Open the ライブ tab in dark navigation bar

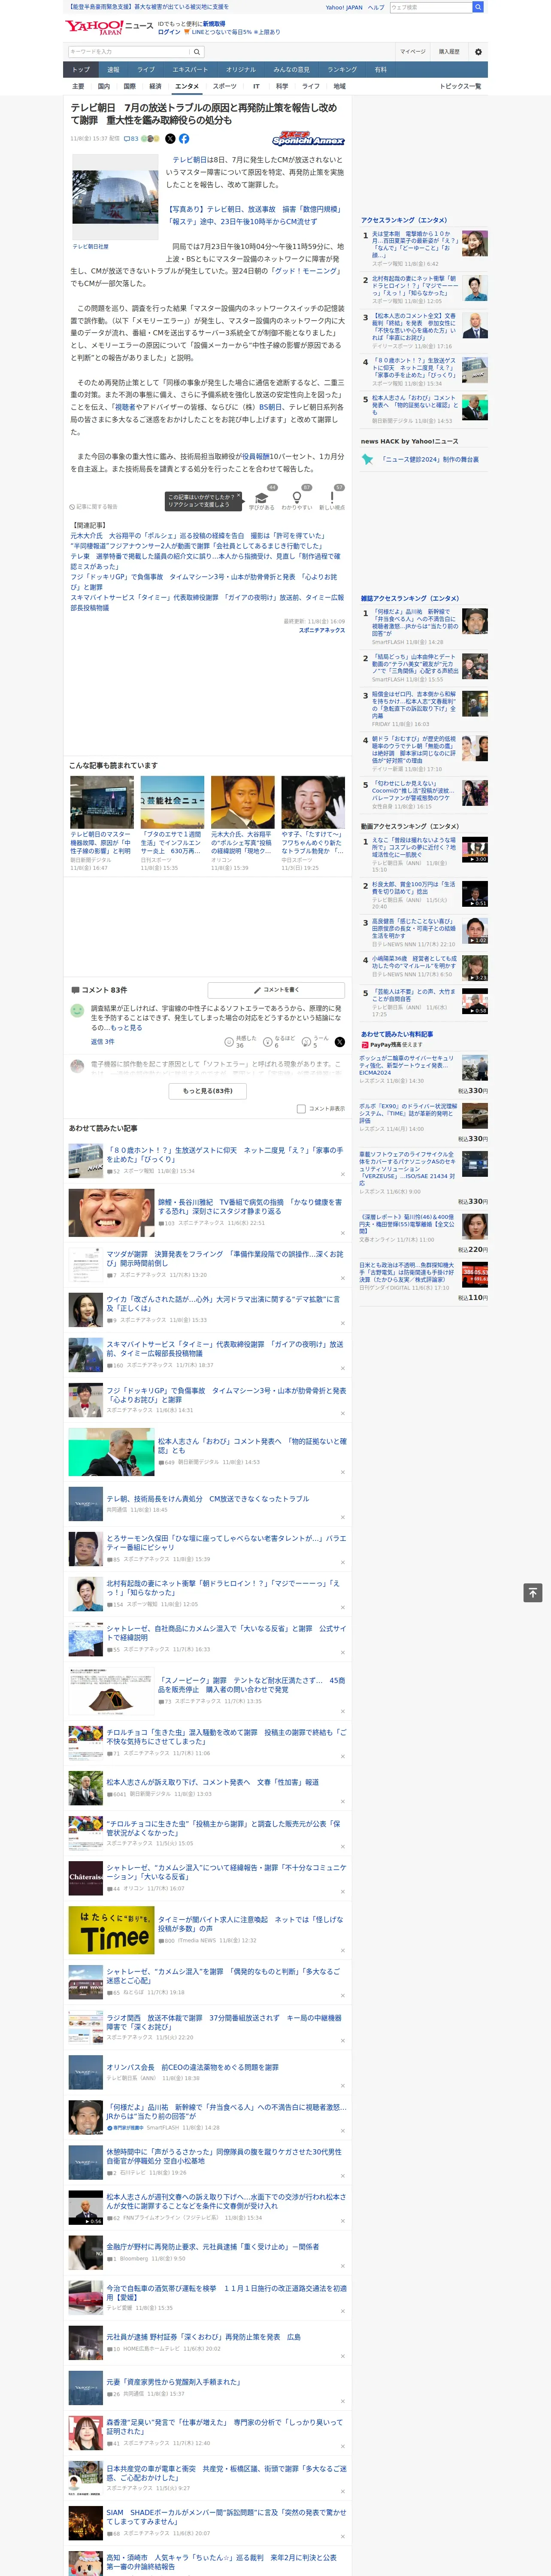click(146, 70)
